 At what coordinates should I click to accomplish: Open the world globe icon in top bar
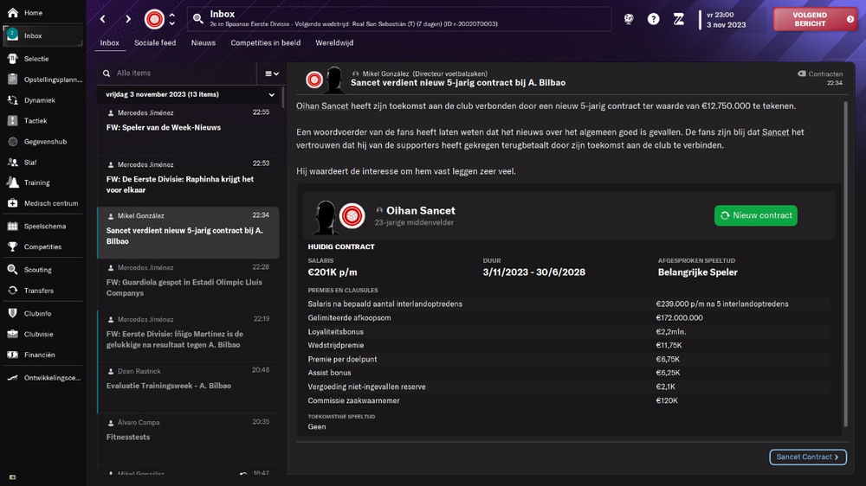tap(629, 19)
